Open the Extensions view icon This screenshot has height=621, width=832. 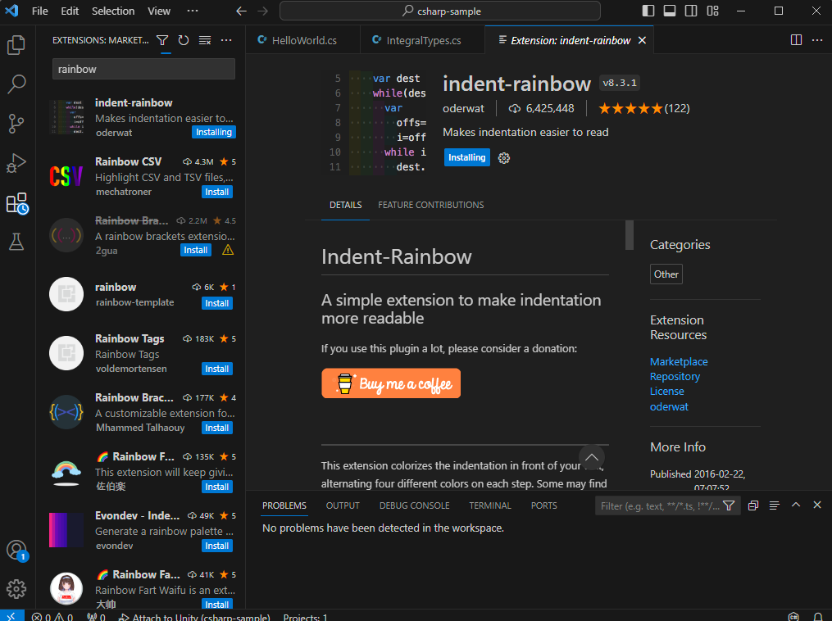[x=16, y=203]
